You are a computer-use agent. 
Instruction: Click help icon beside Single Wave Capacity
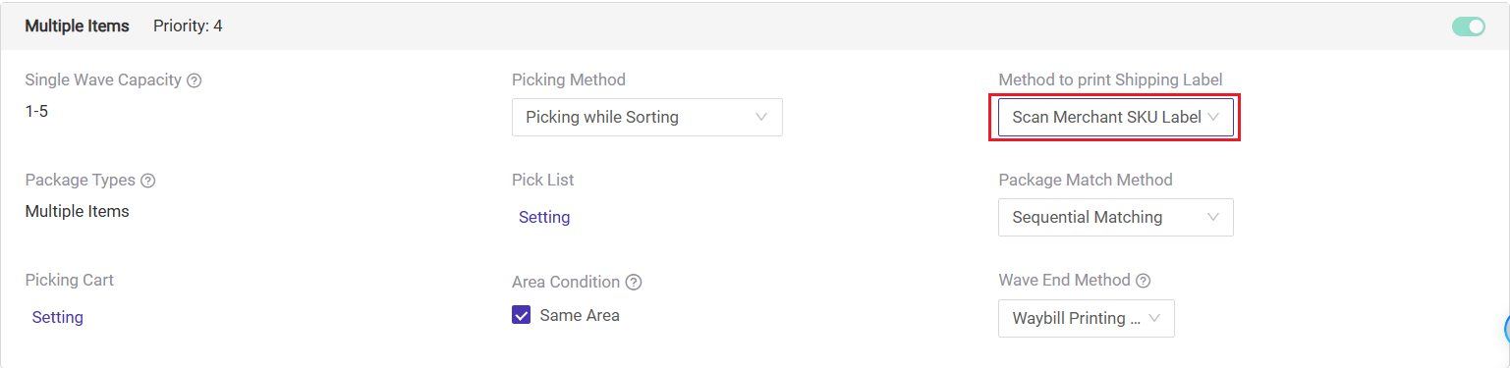coord(195,80)
